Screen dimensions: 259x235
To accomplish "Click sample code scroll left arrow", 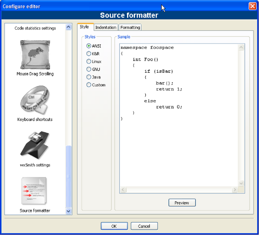I will tap(123, 190).
